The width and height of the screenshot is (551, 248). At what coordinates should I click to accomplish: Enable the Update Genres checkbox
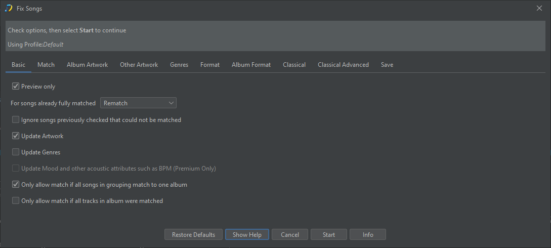(x=16, y=152)
